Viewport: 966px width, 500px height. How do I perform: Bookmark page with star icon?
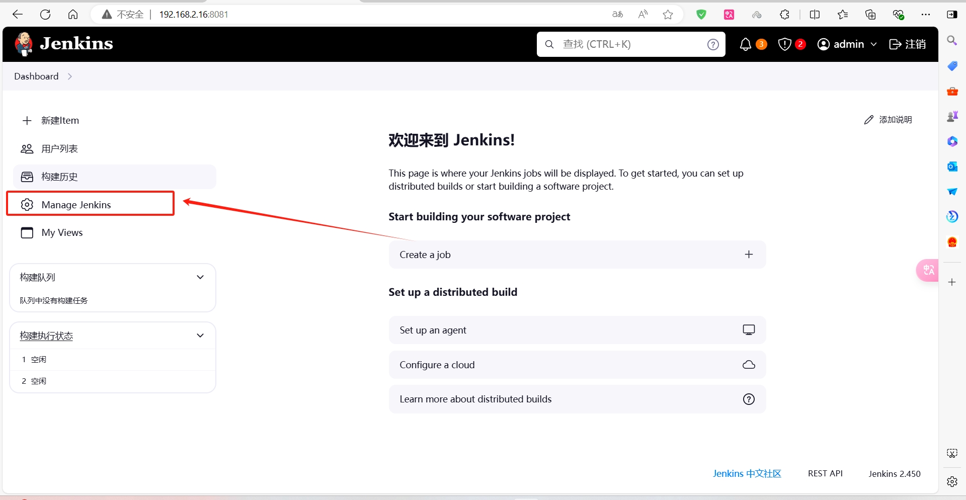(x=668, y=15)
